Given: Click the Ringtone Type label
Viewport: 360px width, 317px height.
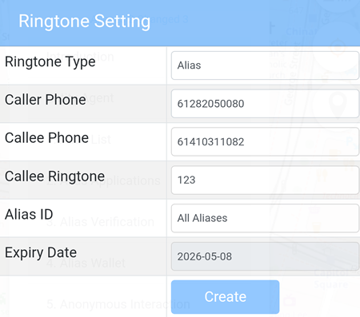Looking at the screenshot, I should click(50, 62).
